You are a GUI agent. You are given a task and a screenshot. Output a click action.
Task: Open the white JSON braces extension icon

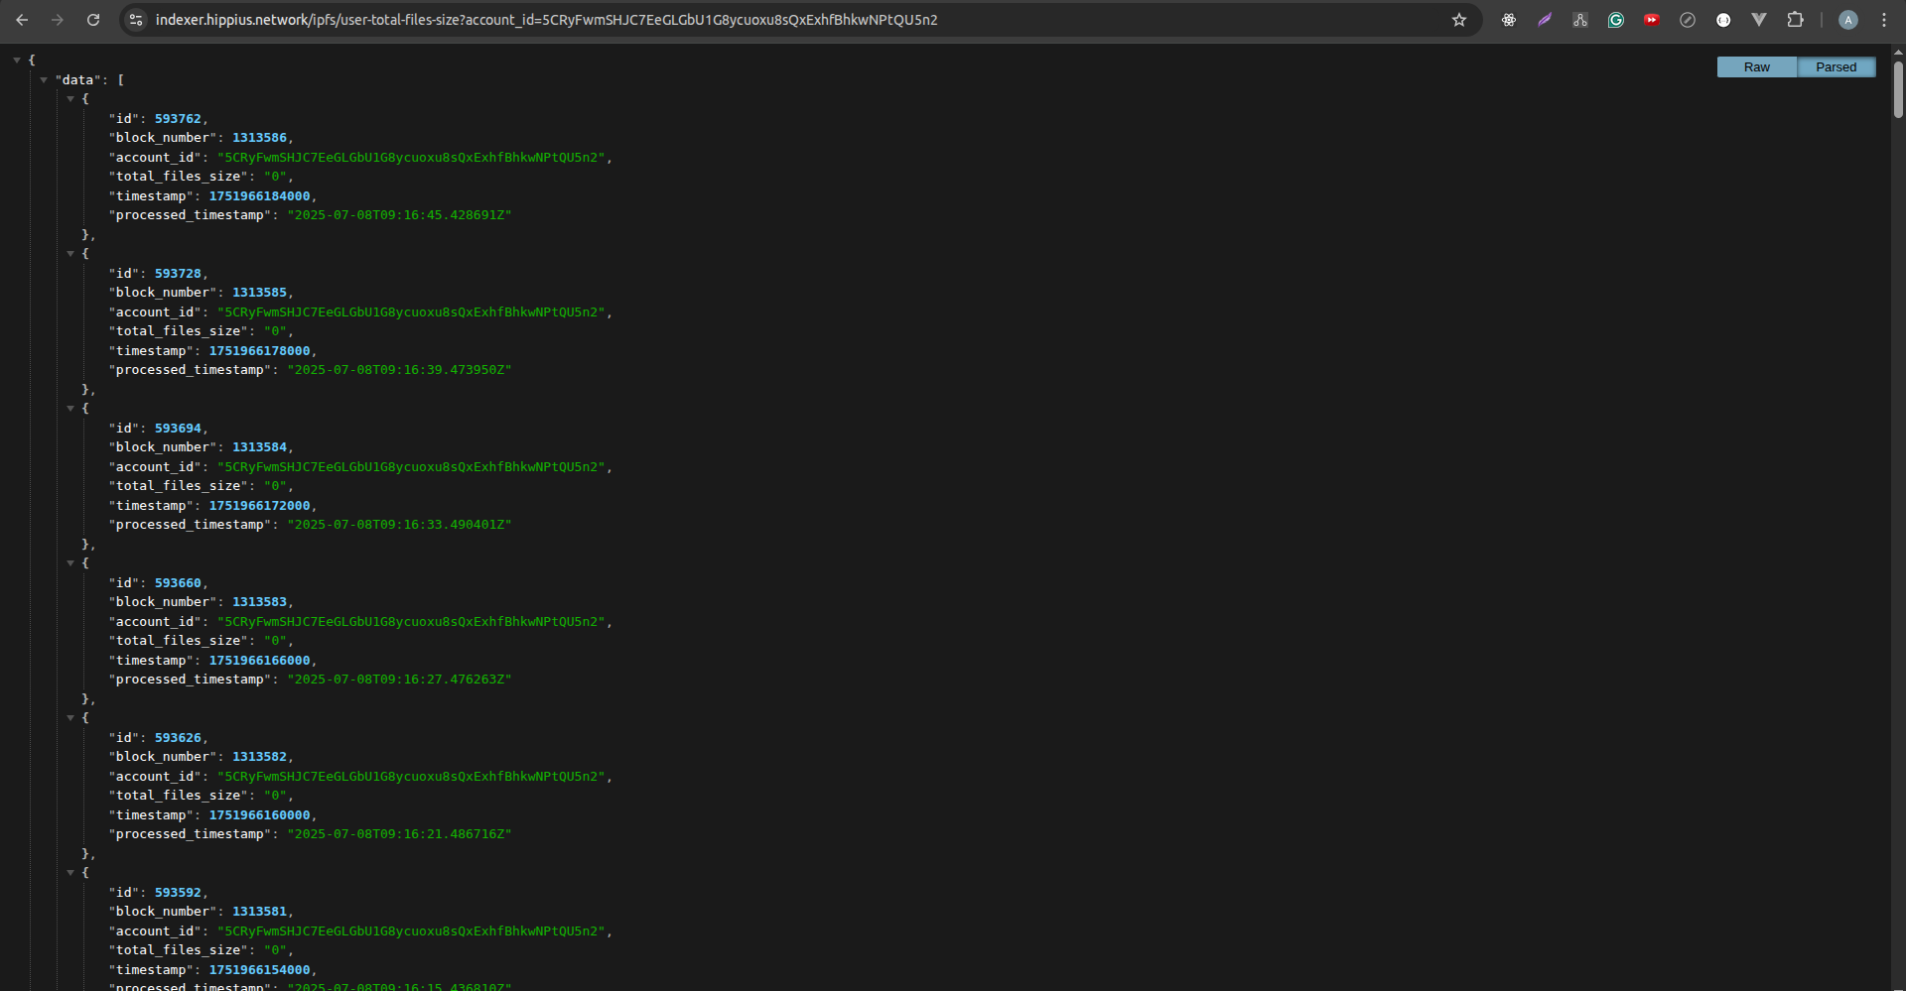tap(1723, 20)
